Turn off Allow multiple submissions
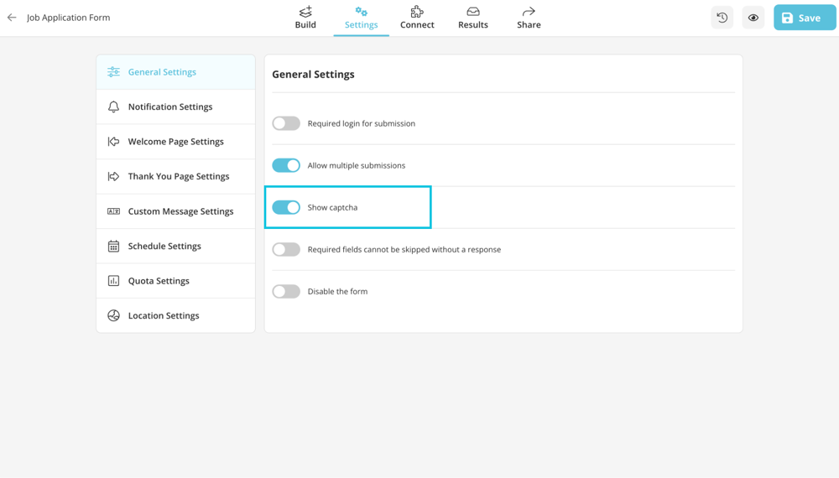Image resolution: width=839 pixels, height=478 pixels. coord(286,165)
